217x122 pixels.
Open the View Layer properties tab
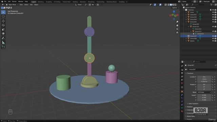pos(182,77)
